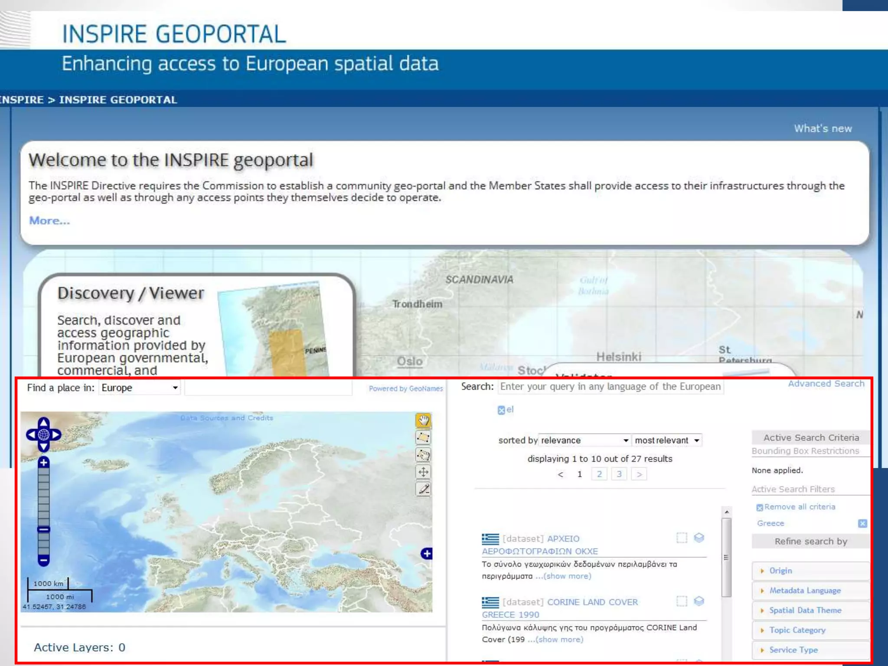This screenshot has width=888, height=666.
Task: Remove the Greece search filter
Action: pos(862,523)
